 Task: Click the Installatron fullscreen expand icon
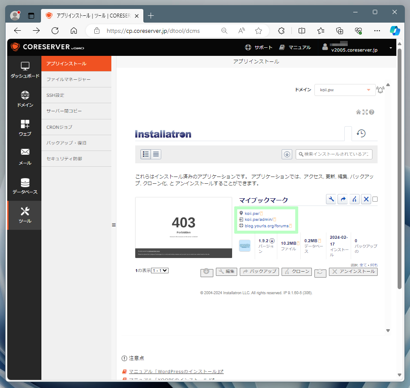[x=365, y=112]
